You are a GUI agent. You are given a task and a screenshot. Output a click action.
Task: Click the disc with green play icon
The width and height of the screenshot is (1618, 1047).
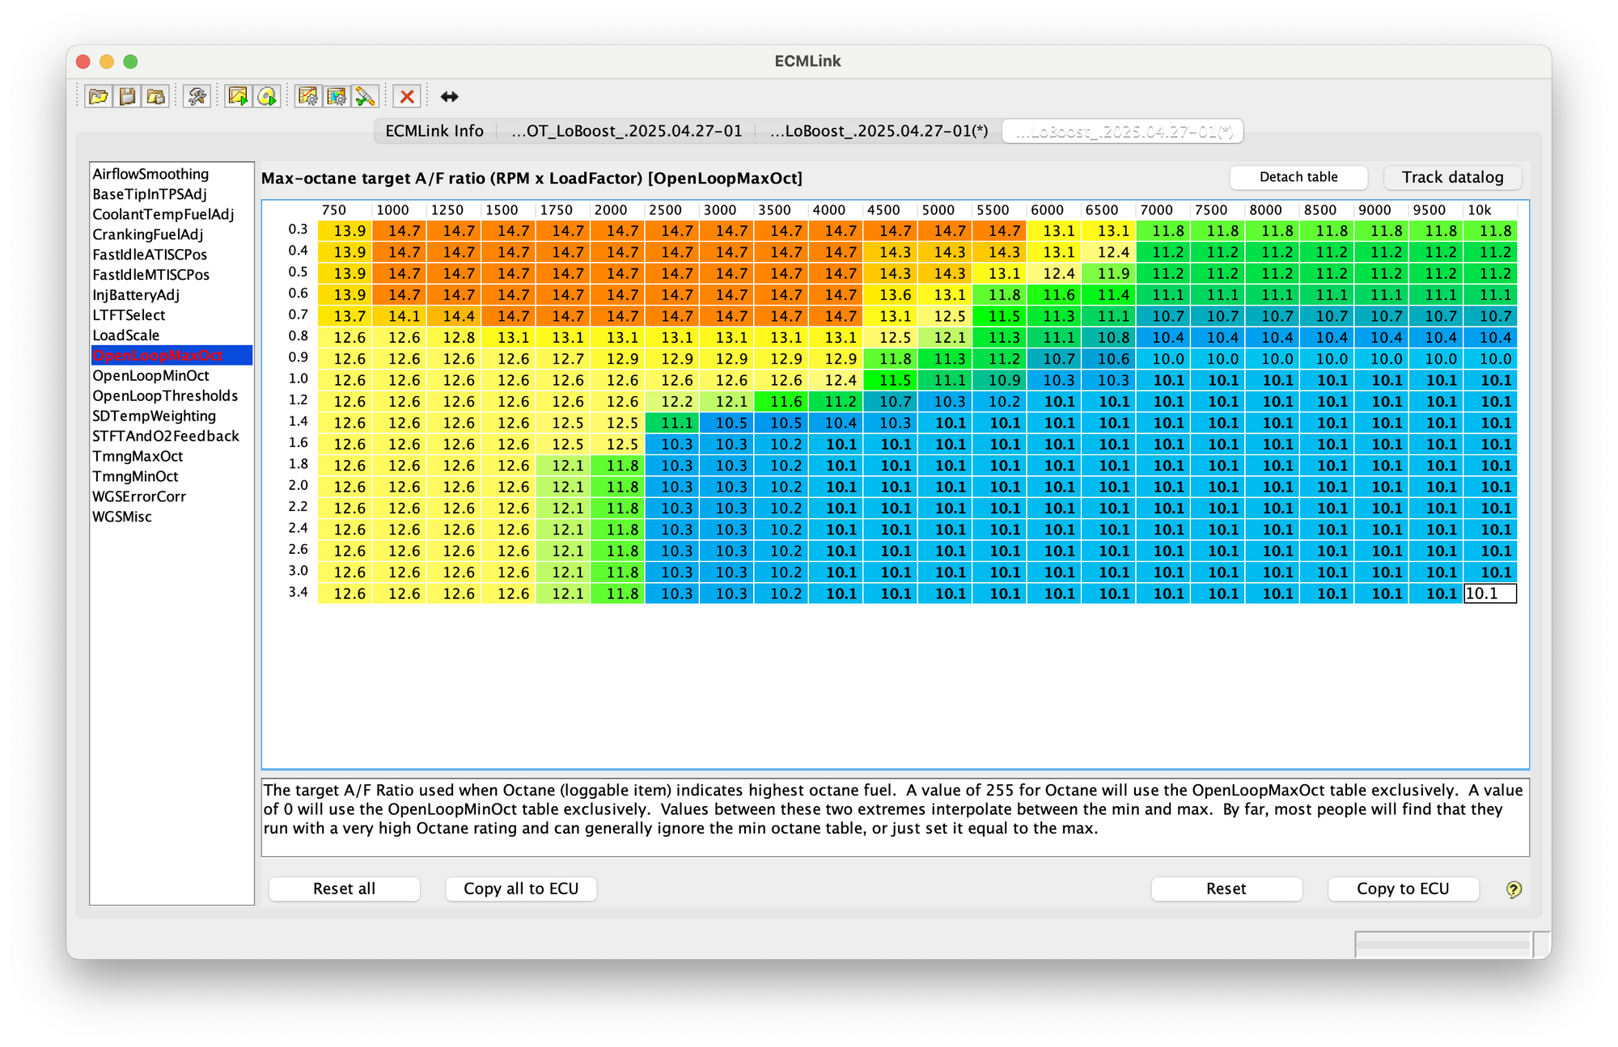267,97
